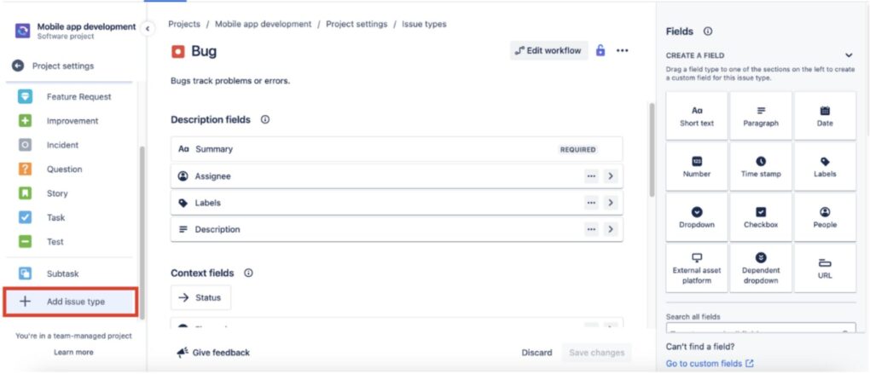This screenshot has height=374, width=870.
Task: Select the Time stamp field type
Action: click(x=761, y=167)
